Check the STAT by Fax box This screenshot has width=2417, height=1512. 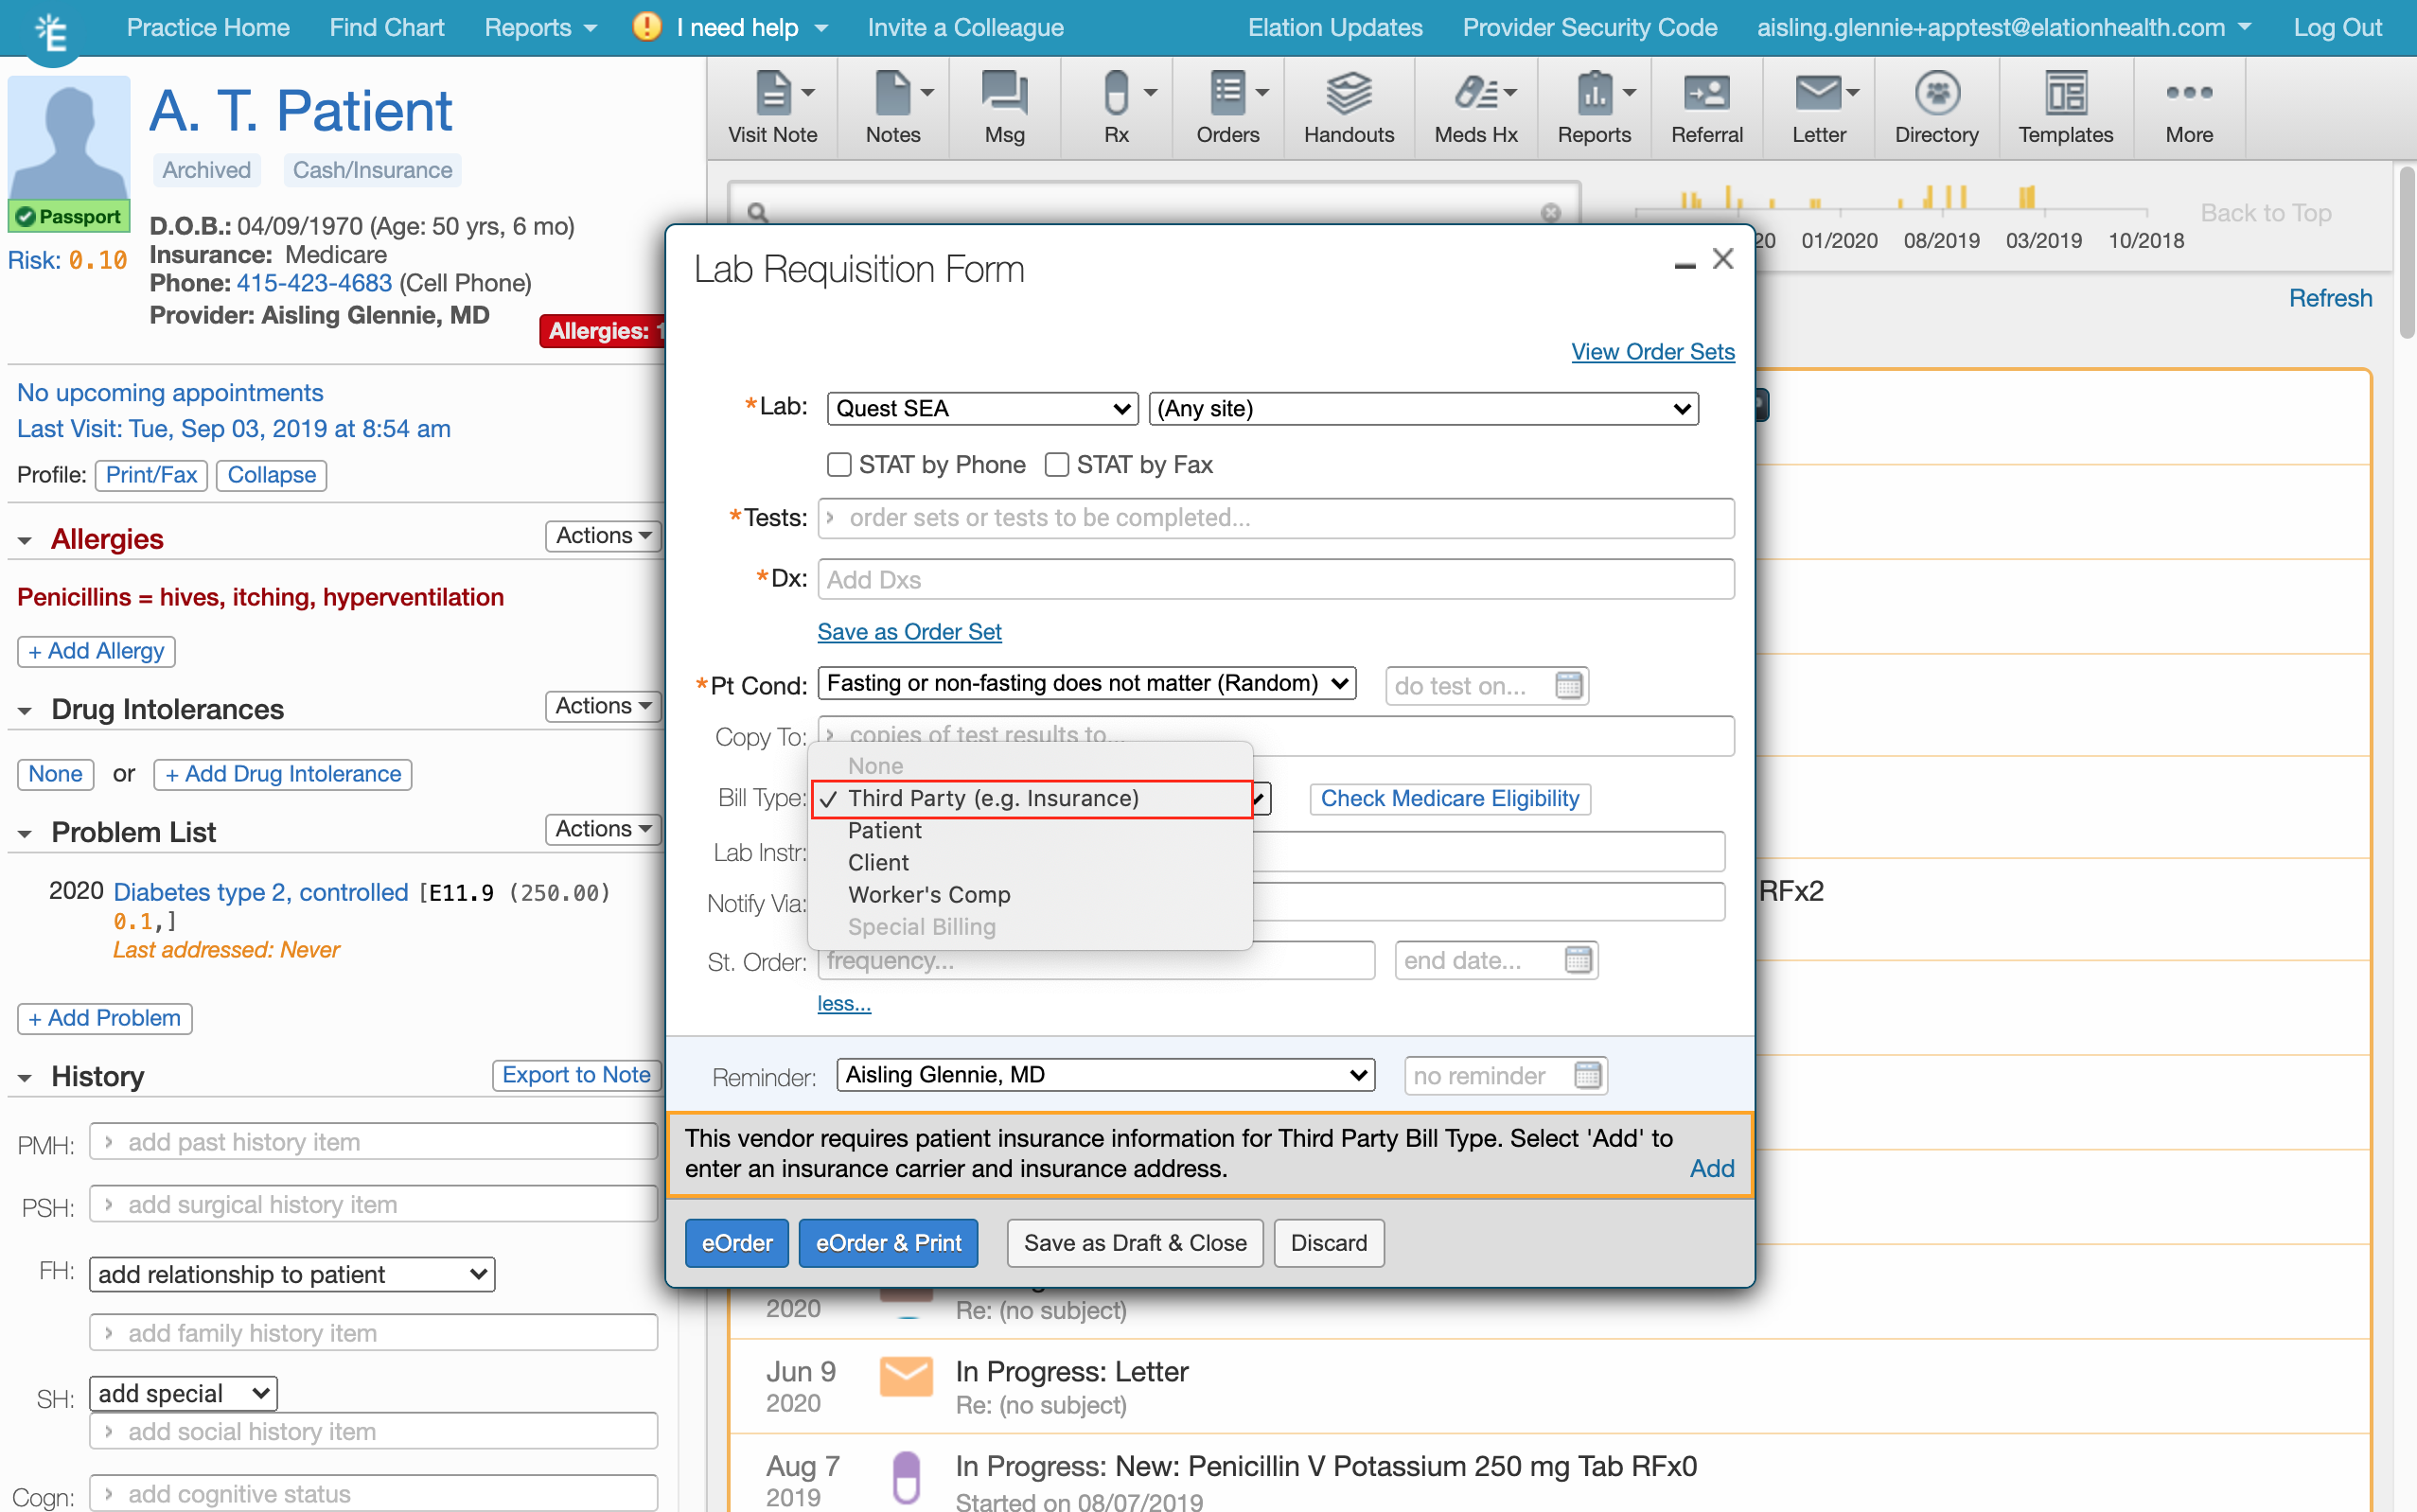click(x=1057, y=465)
